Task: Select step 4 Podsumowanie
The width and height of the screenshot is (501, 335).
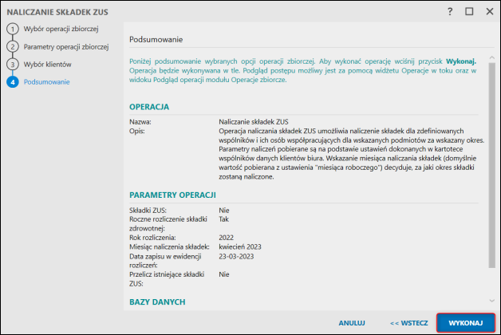Action: point(38,82)
